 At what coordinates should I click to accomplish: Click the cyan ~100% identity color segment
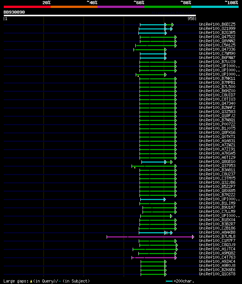(x=215, y=7)
